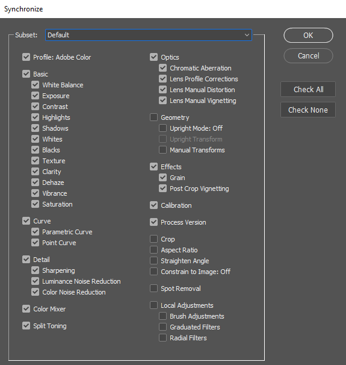The width and height of the screenshot is (346, 365).
Task: Open the Subset dropdown menu
Action: click(149, 35)
